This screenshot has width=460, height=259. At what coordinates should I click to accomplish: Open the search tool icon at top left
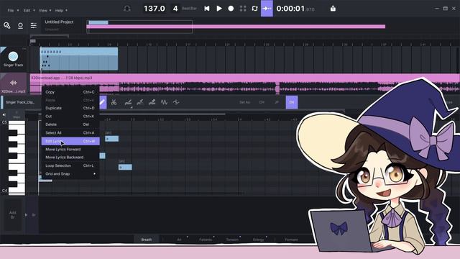pos(7,26)
